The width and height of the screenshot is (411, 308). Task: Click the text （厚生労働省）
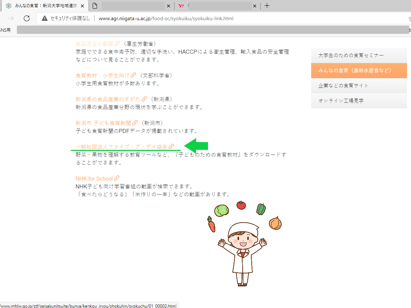click(140, 44)
